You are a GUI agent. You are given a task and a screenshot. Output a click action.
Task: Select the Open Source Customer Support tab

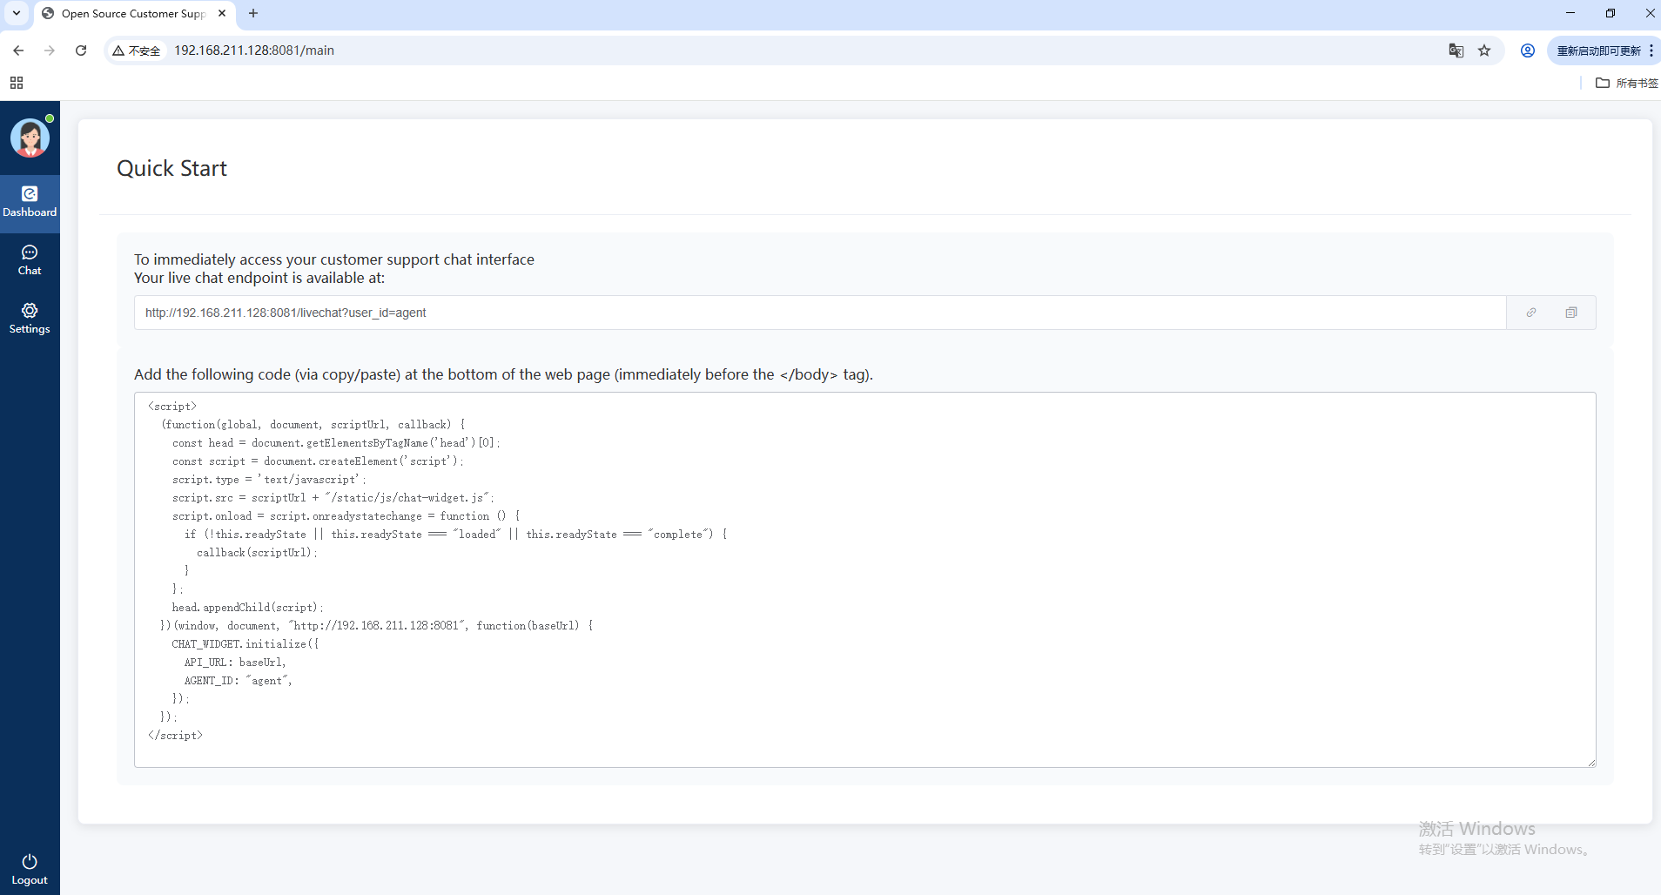(x=133, y=13)
